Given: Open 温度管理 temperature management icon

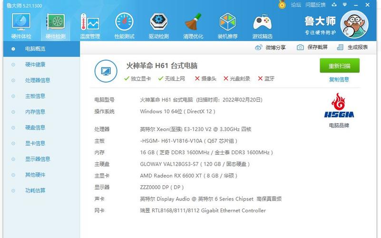Looking at the screenshot, I should click(x=90, y=22).
